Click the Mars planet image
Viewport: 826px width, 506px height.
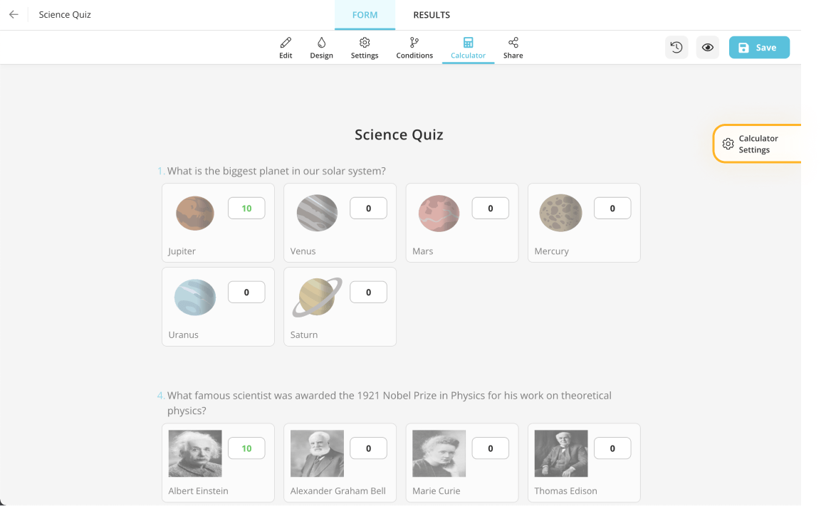pos(439,214)
